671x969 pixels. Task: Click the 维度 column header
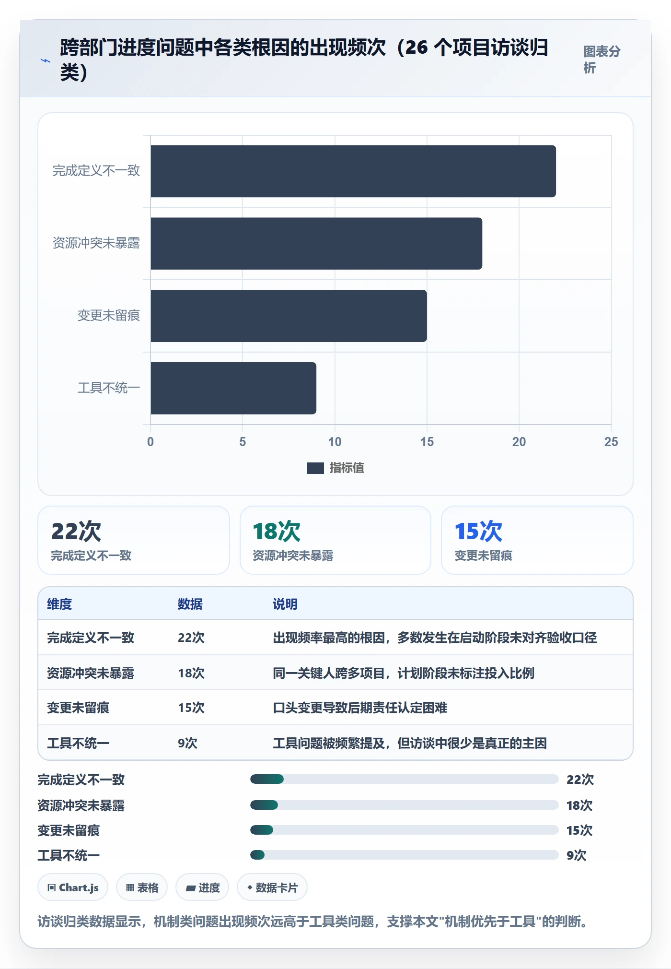point(59,604)
